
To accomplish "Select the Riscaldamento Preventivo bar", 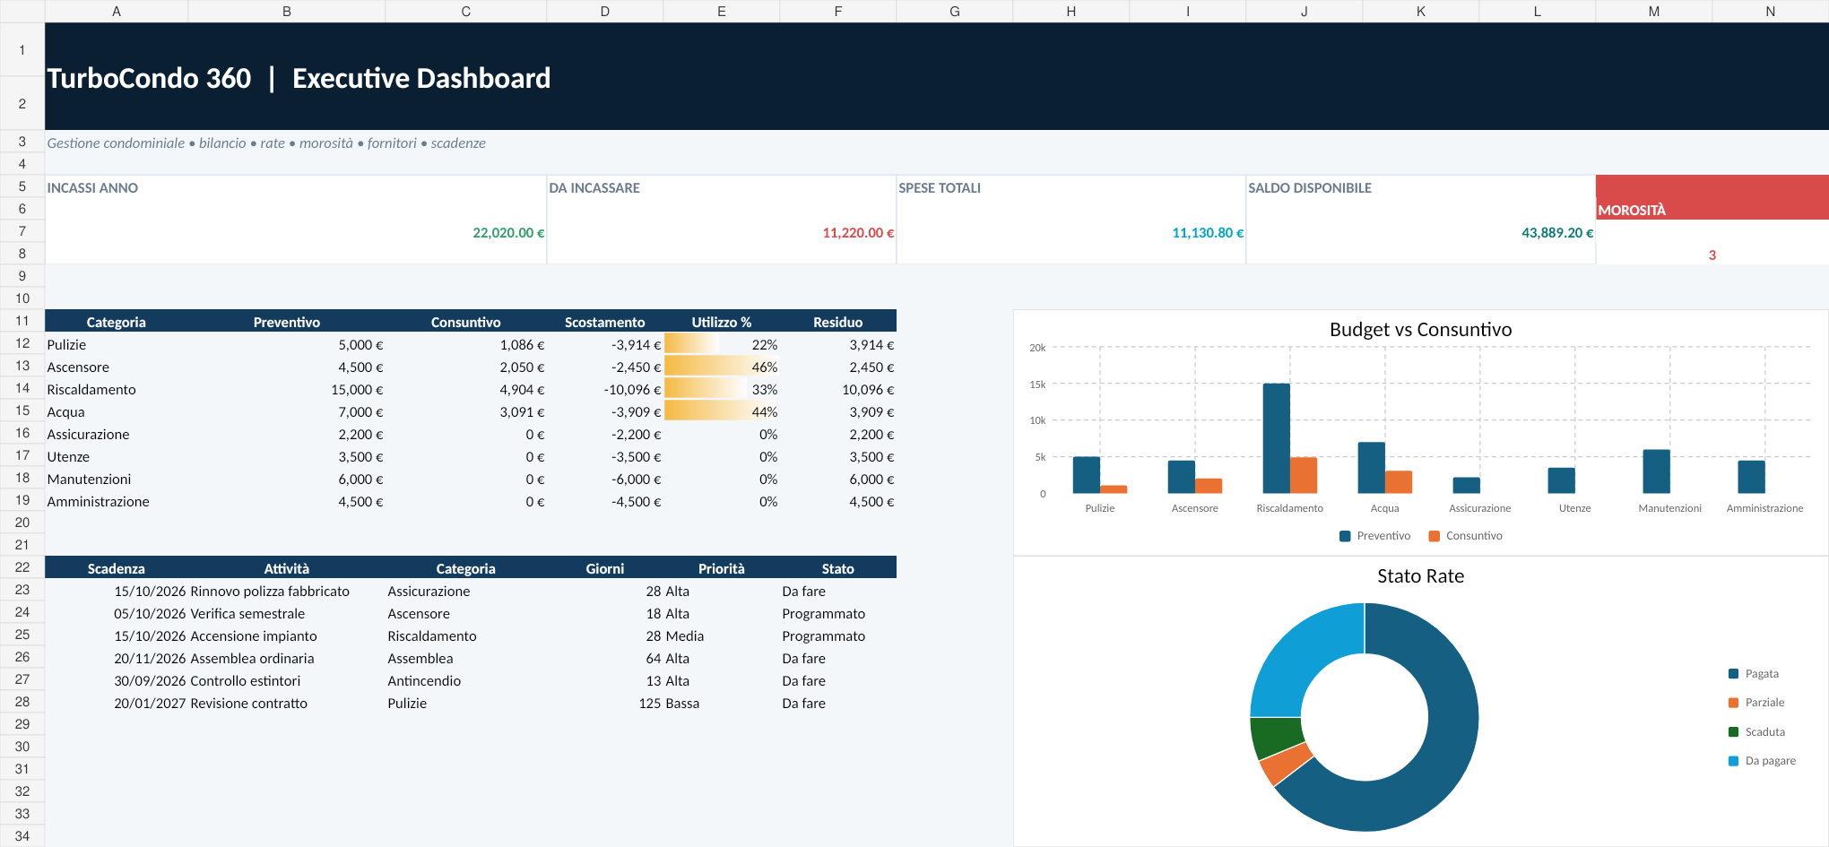I will click(x=1277, y=438).
